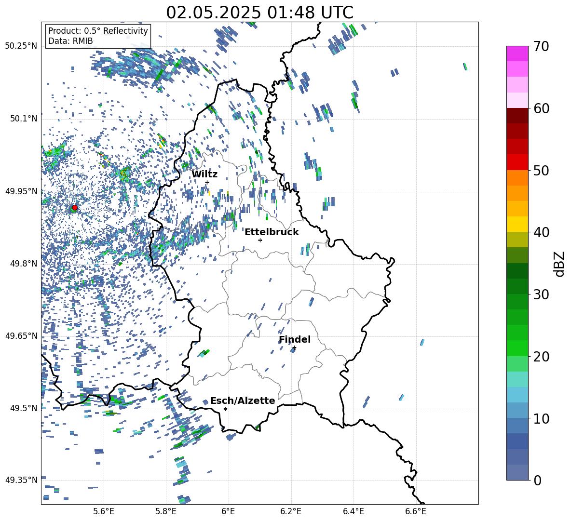Click the cross marker below Esch/Alzette
The height and width of the screenshot is (521, 571).
[x=225, y=409]
